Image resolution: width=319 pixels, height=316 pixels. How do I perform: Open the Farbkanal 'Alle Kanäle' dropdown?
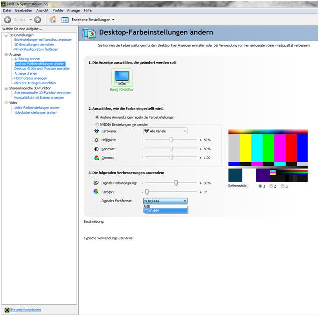pyautogui.click(x=165, y=131)
